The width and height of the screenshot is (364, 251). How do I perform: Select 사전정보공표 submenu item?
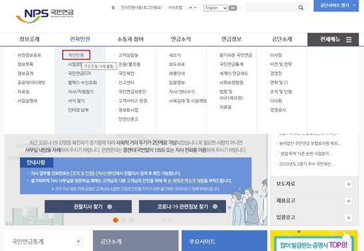click(x=29, y=55)
